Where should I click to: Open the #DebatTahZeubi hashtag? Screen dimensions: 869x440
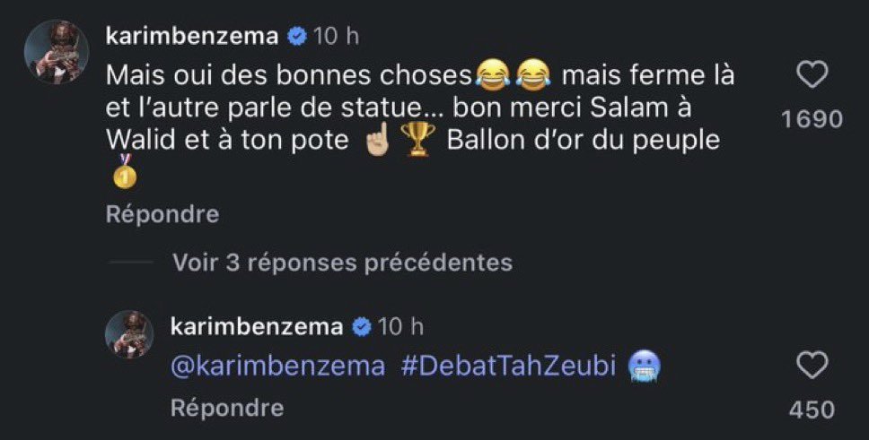tap(508, 367)
